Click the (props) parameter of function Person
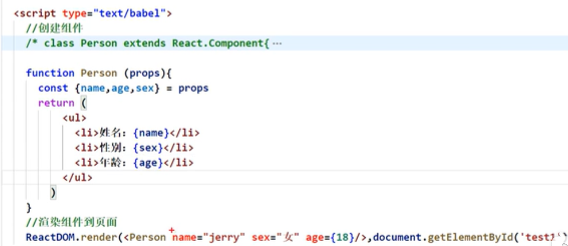 pos(144,73)
